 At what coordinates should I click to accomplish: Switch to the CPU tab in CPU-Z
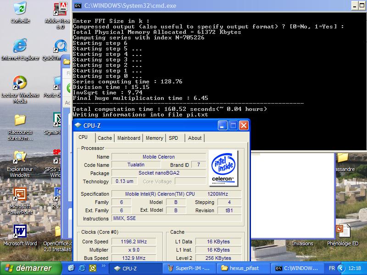[x=83, y=137]
